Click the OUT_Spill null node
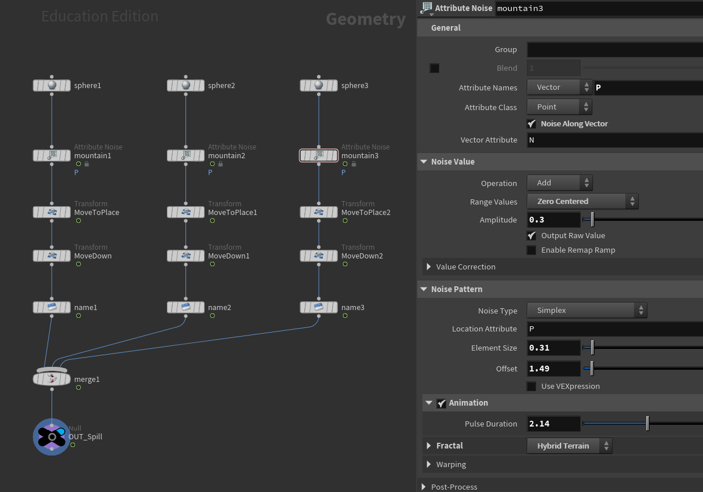Image resolution: width=703 pixels, height=492 pixels. coord(52,436)
